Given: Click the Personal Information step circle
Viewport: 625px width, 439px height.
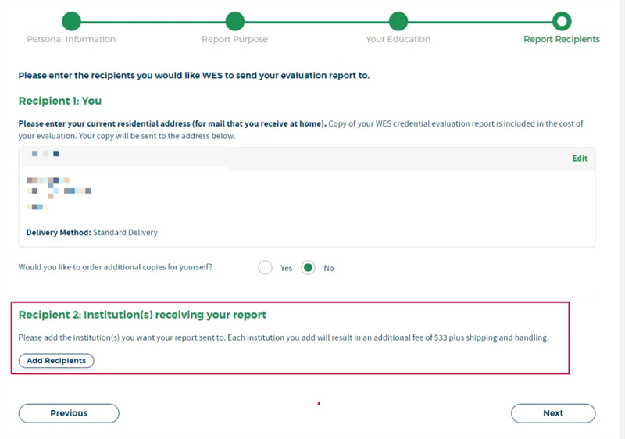Looking at the screenshot, I should (71, 21).
